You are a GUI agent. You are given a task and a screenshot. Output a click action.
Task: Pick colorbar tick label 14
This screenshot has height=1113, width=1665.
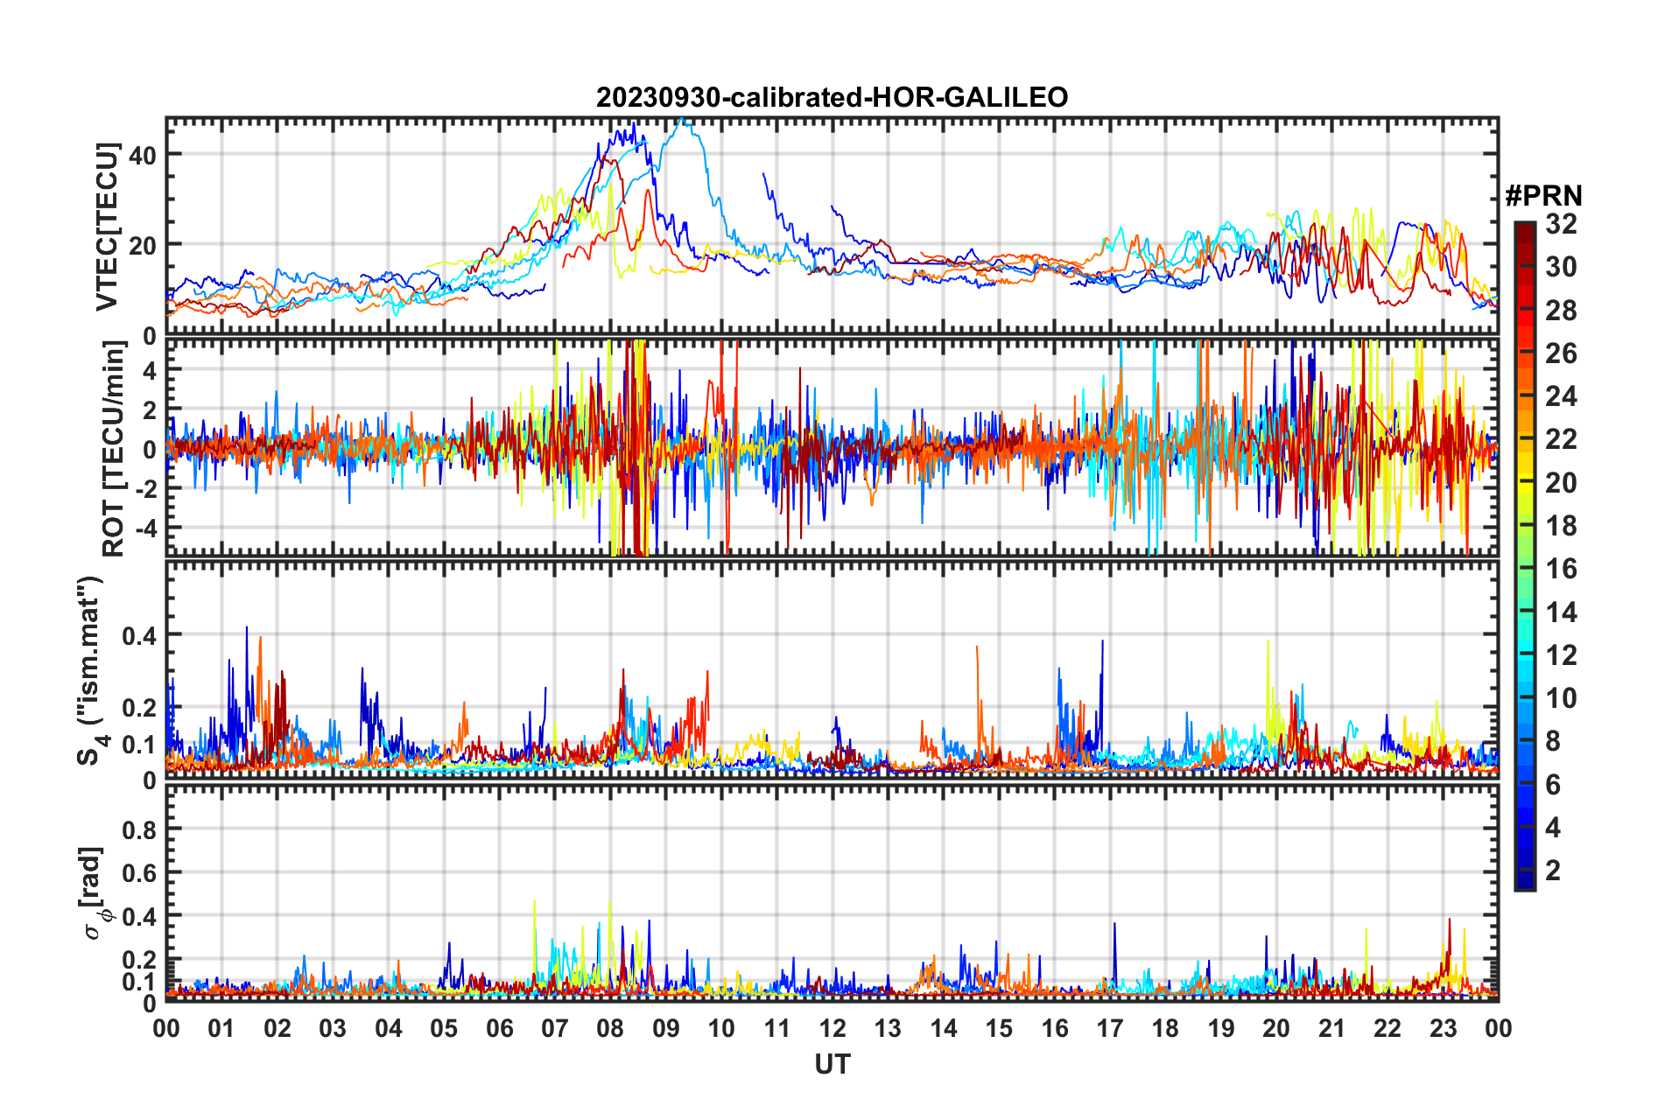(x=1561, y=612)
